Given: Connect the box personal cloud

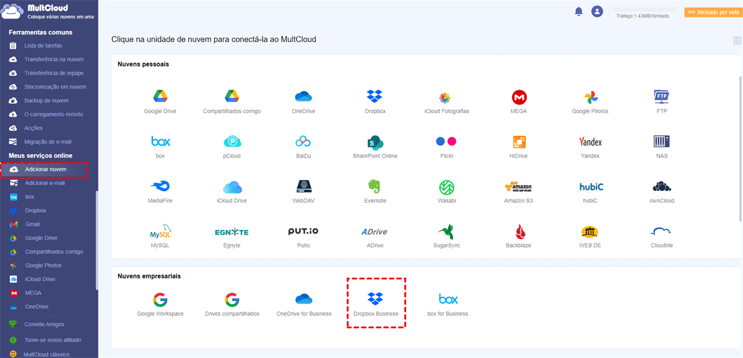Looking at the screenshot, I should point(160,142).
